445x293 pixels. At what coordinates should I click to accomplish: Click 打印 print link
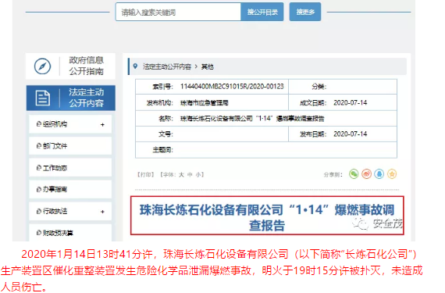(x=145, y=174)
